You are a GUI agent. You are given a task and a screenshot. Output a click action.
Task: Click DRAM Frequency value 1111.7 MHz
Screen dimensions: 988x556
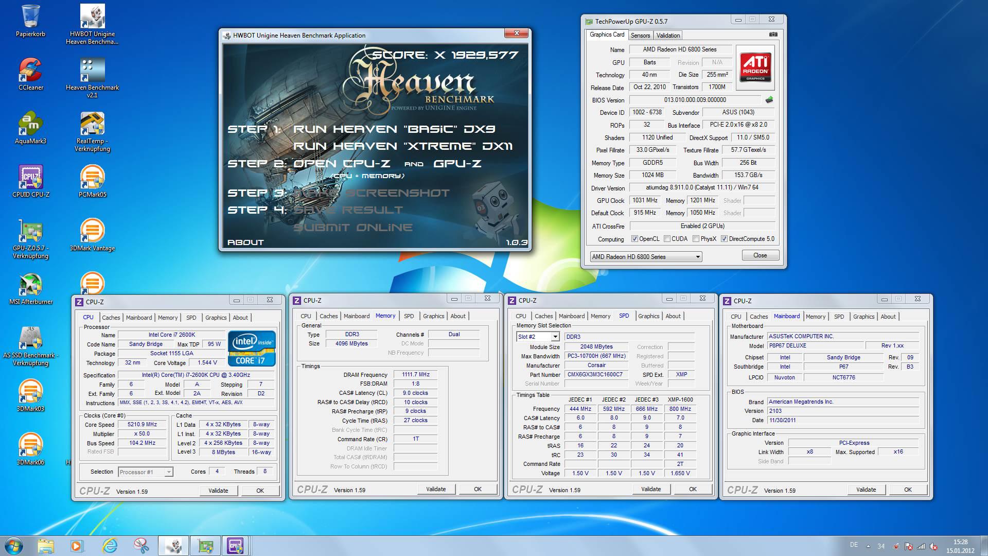click(x=416, y=375)
